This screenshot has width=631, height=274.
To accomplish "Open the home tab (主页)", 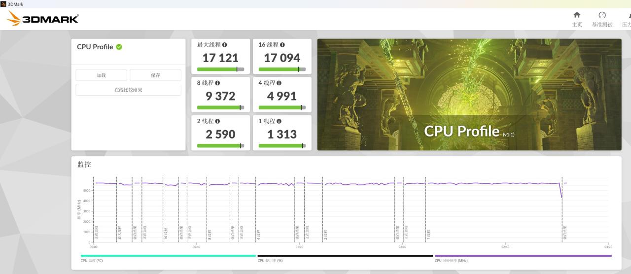I will pos(577,19).
